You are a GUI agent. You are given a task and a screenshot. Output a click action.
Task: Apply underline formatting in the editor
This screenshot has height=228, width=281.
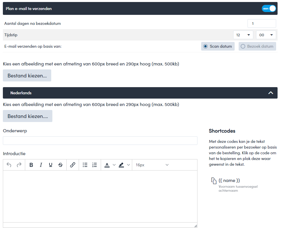pos(51,165)
